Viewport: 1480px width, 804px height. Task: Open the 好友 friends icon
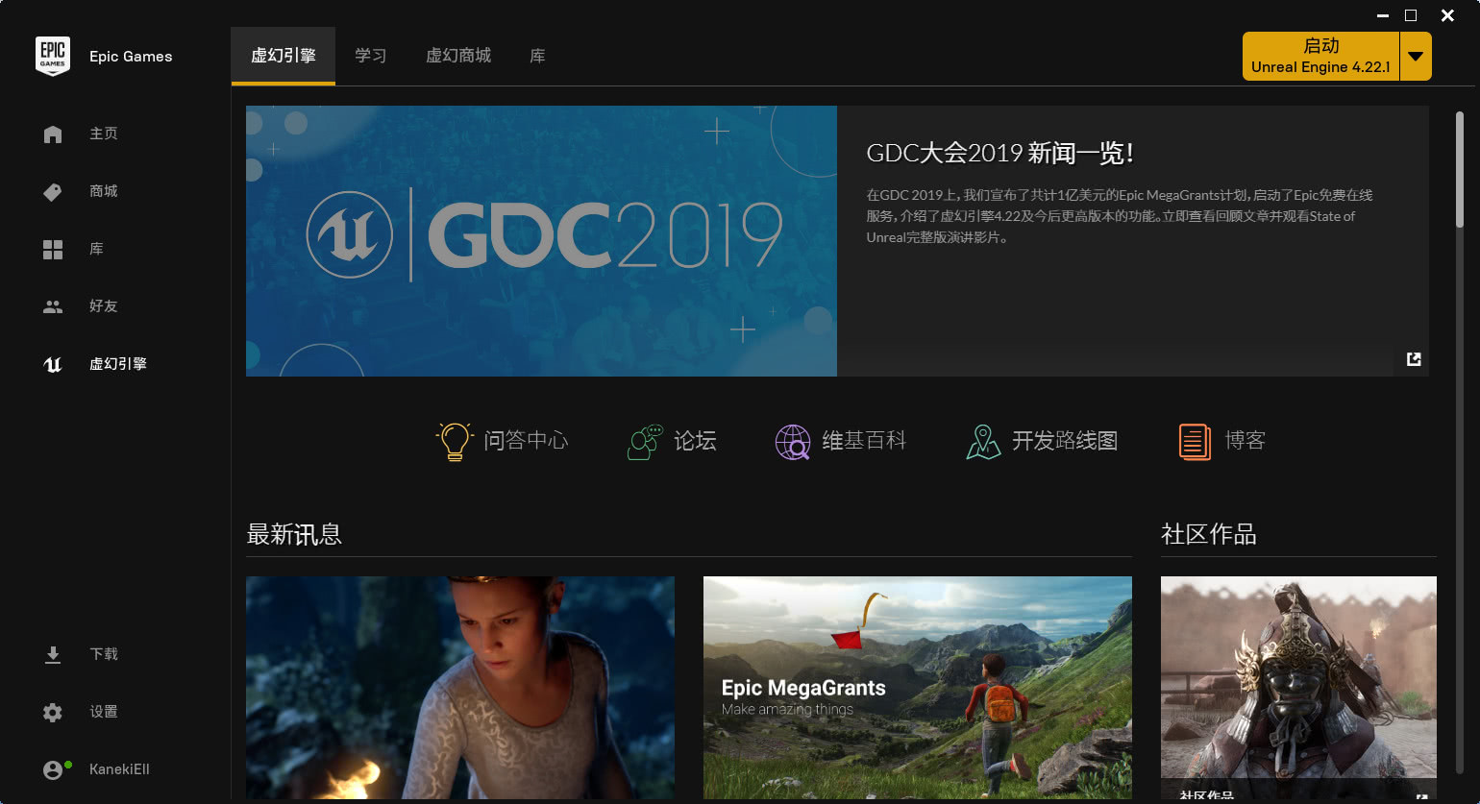pyautogui.click(x=53, y=306)
